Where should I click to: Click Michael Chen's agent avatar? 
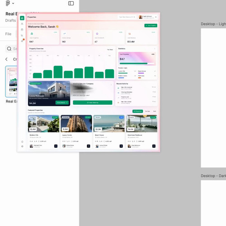(31, 146)
